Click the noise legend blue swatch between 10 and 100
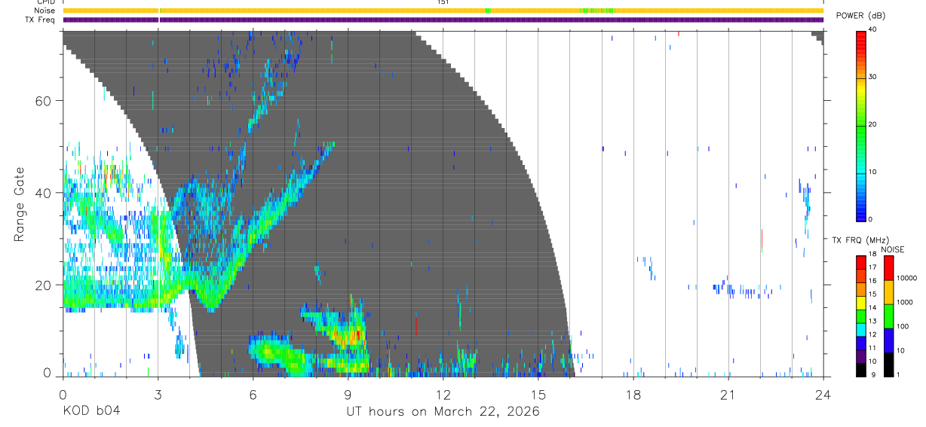Screen dimensions: 926x427 tap(888, 340)
